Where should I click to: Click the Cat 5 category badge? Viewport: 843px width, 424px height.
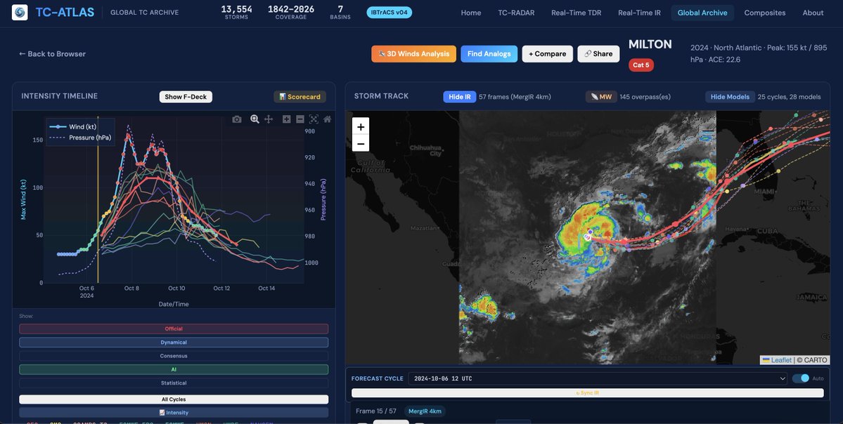(x=641, y=65)
